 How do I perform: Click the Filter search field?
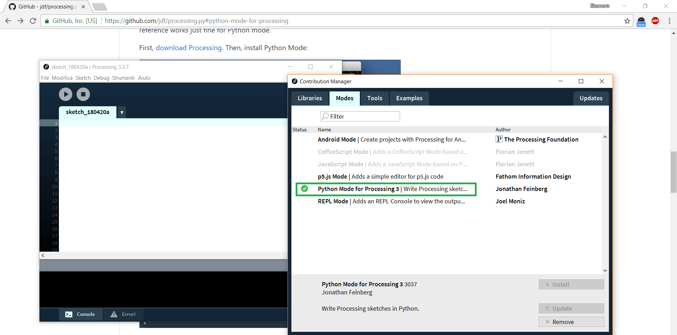[360, 116]
